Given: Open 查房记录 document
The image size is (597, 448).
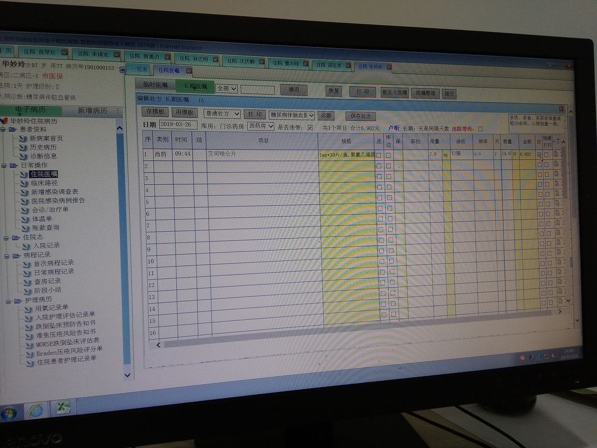Looking at the screenshot, I should click(x=48, y=281).
